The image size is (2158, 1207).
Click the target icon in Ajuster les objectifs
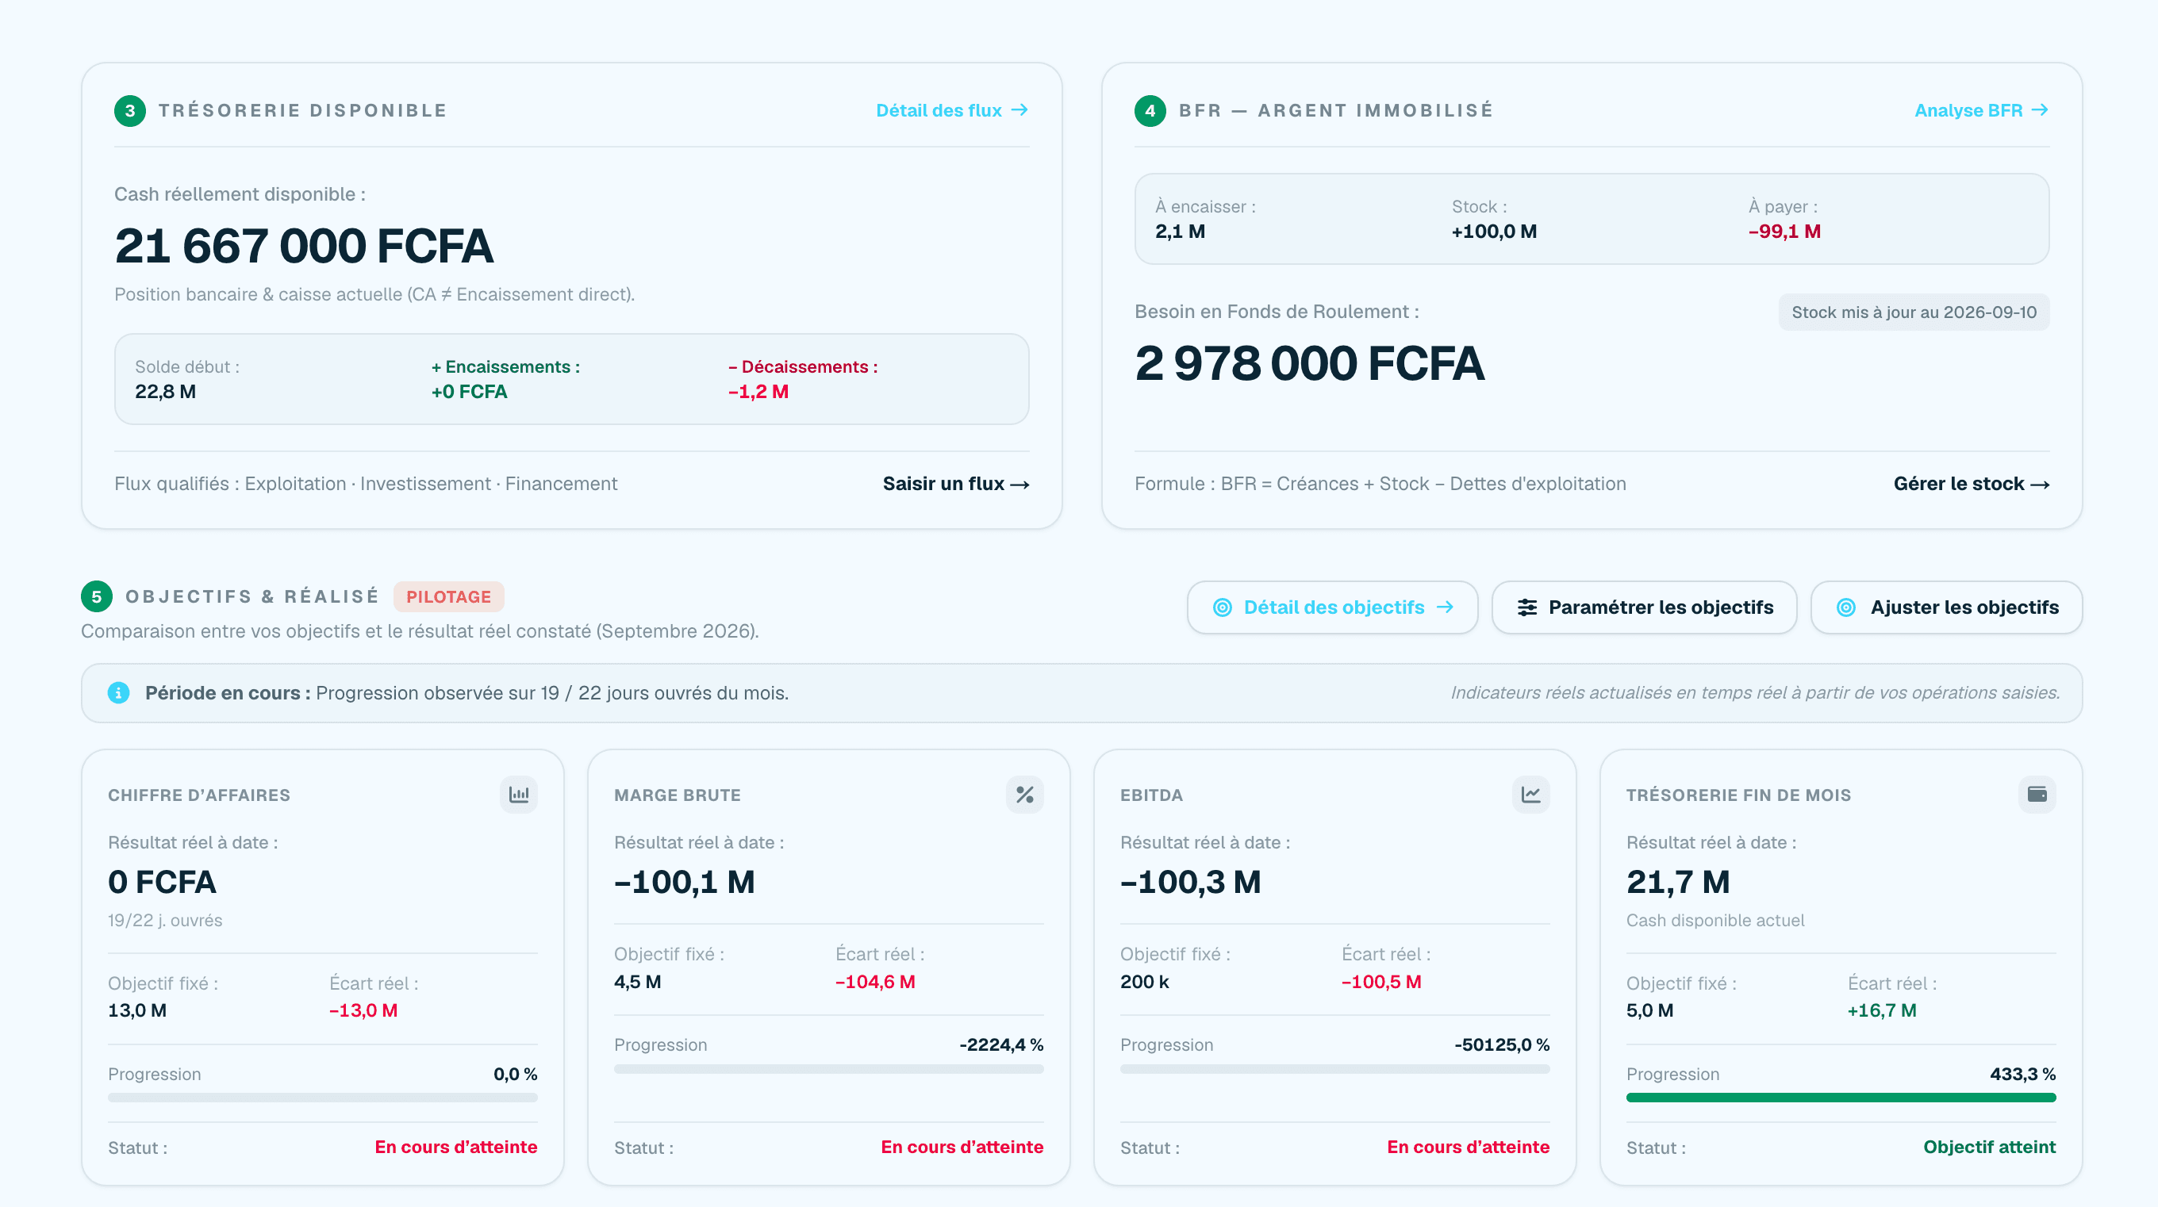pyautogui.click(x=1845, y=607)
